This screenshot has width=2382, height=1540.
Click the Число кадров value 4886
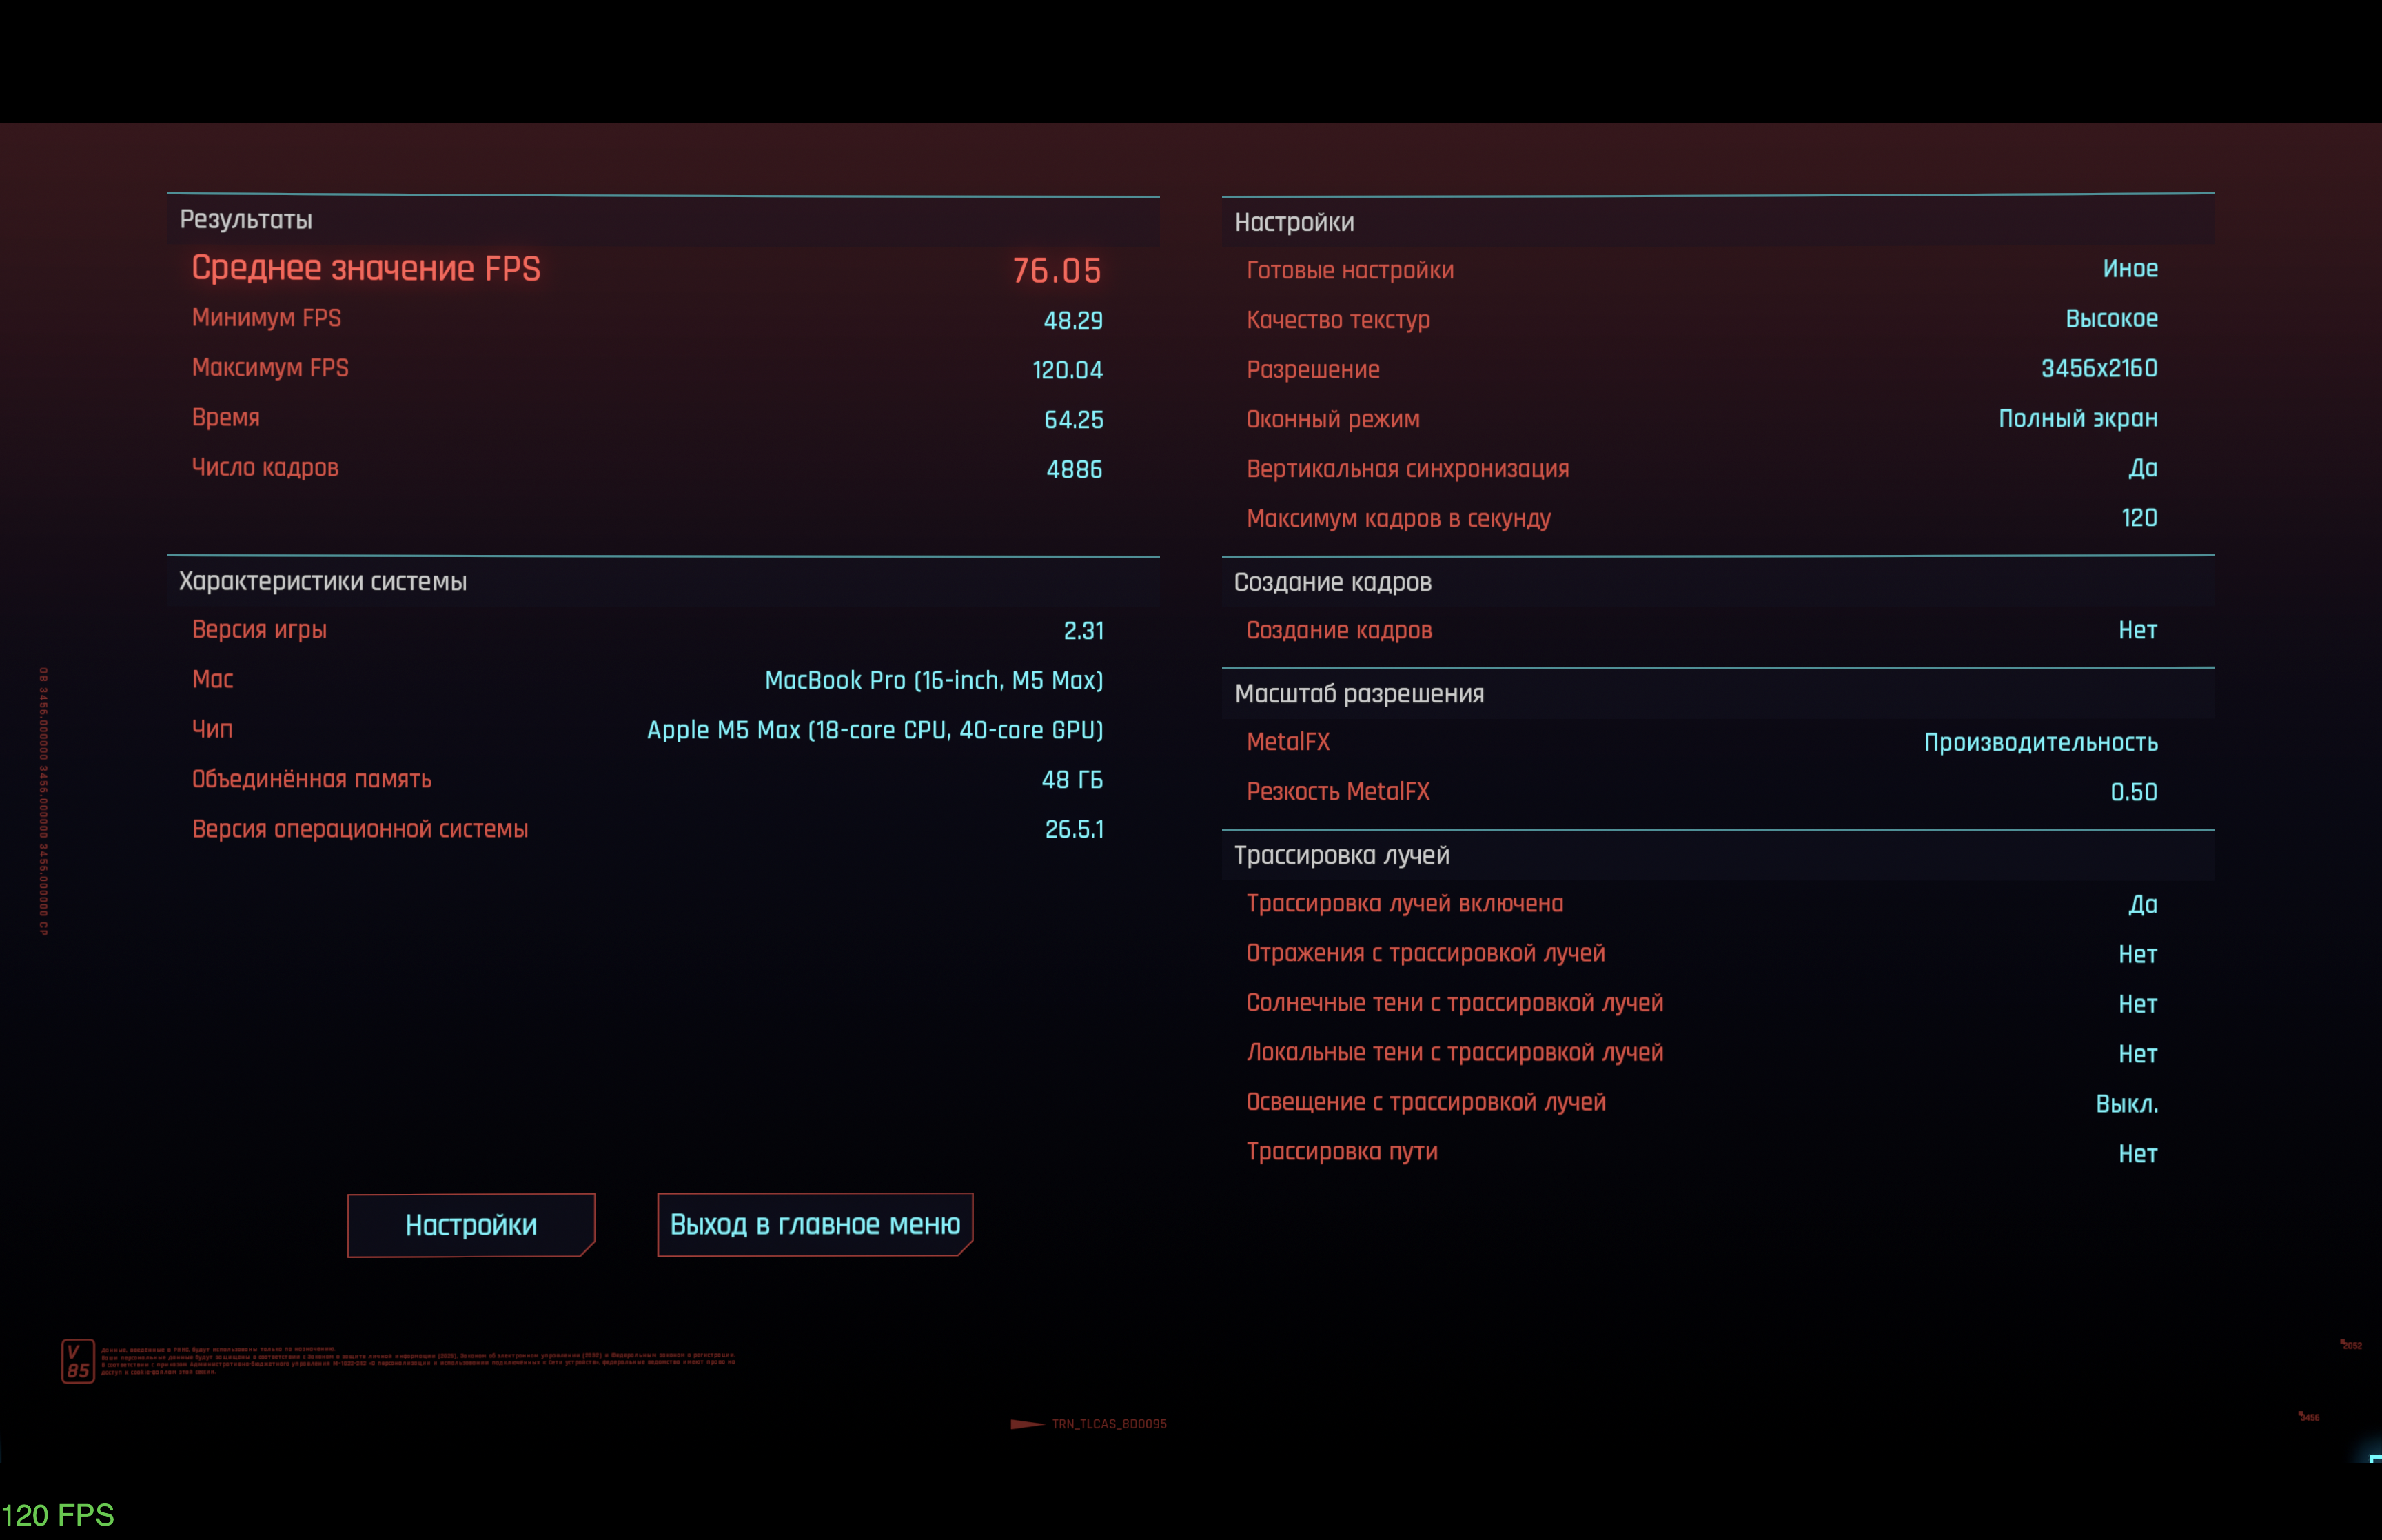click(1074, 469)
